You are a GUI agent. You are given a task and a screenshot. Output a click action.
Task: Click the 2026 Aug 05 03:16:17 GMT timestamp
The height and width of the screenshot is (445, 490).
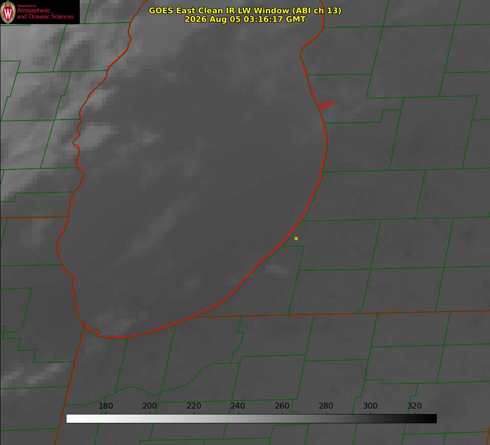click(x=245, y=19)
